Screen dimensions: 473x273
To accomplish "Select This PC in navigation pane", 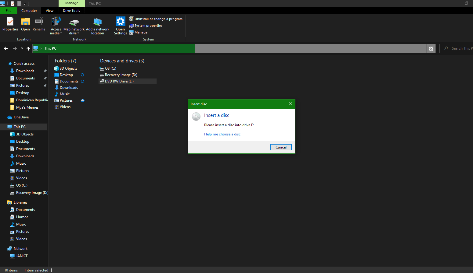I will [24, 127].
